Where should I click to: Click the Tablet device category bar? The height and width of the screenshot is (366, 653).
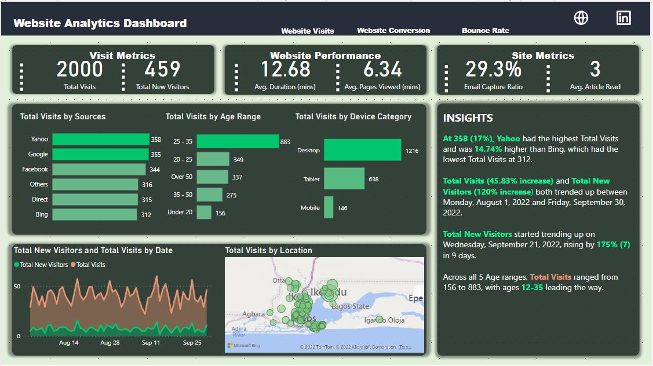tap(344, 179)
